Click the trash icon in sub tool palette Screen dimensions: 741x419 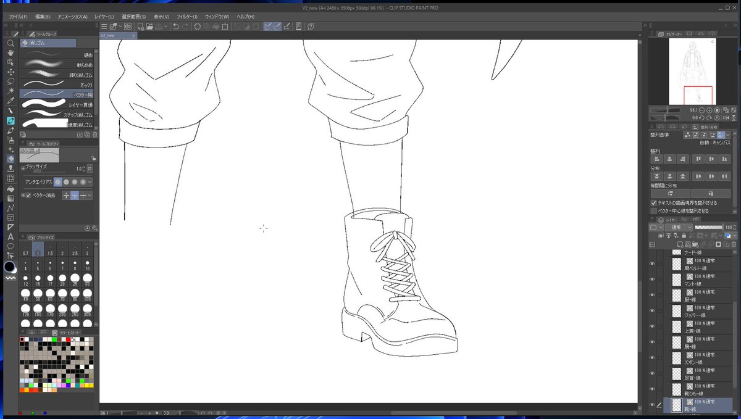[x=95, y=134]
